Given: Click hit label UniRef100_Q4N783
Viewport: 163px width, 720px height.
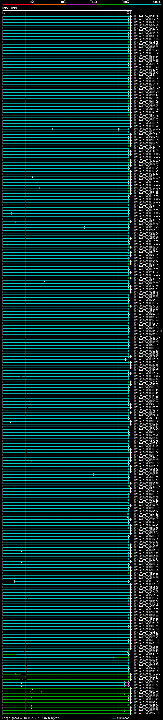Looking at the screenshot, I should [x=146, y=424].
